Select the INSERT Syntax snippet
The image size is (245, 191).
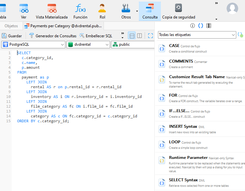click(x=200, y=129)
